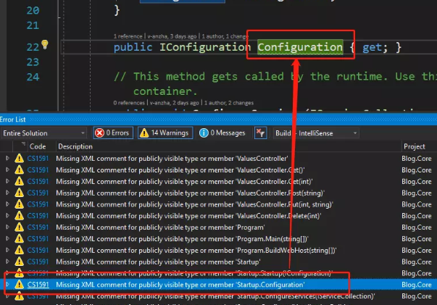Open CS1591 link for 'ValuesController' warning
The image size is (437, 305).
[x=38, y=159]
